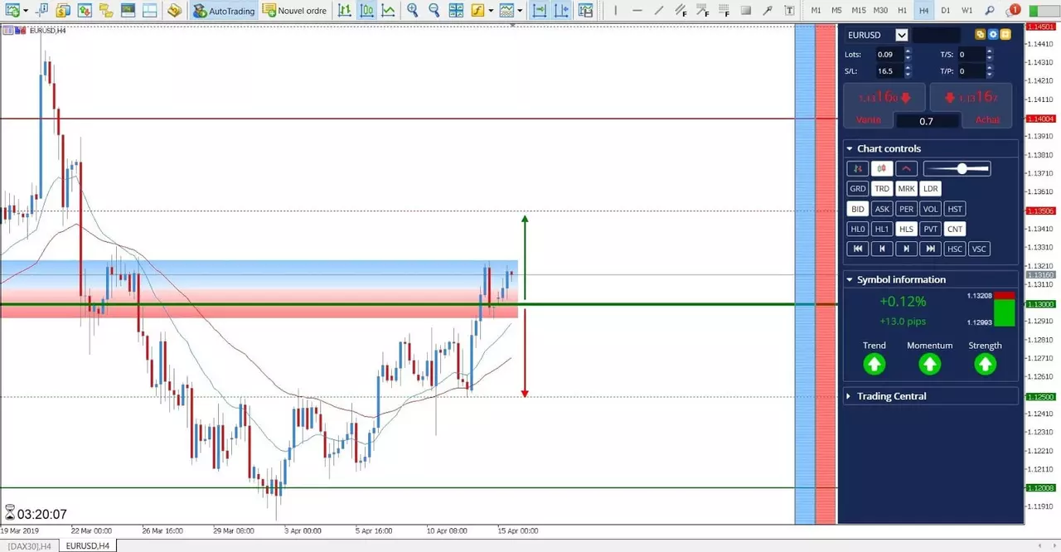Open the new chart toolbar icon

pyautogui.click(x=12, y=11)
